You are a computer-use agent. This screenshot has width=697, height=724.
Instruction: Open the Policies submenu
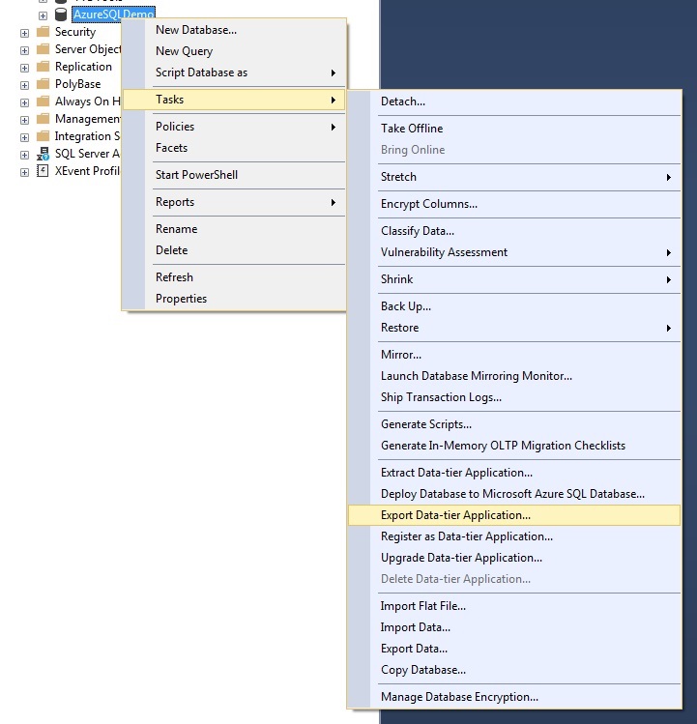tap(234, 127)
